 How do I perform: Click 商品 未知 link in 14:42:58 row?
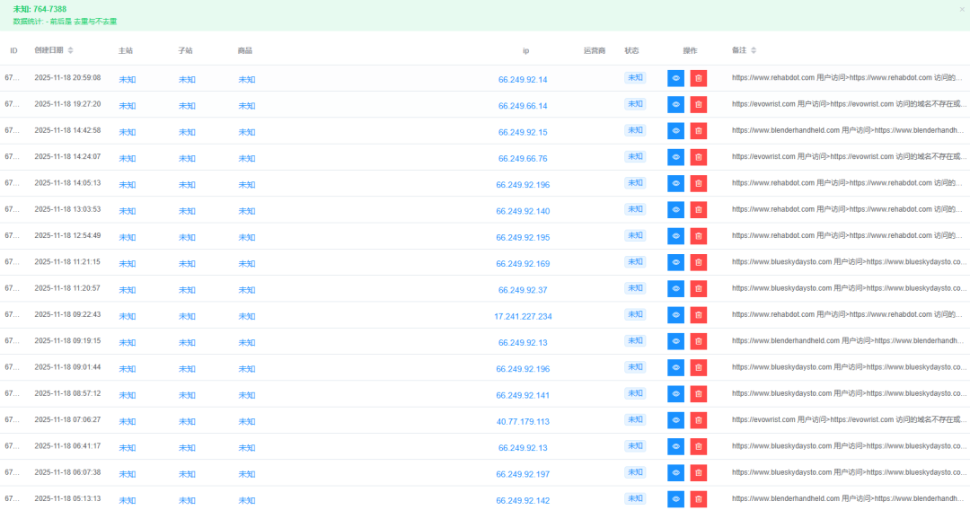tap(247, 132)
